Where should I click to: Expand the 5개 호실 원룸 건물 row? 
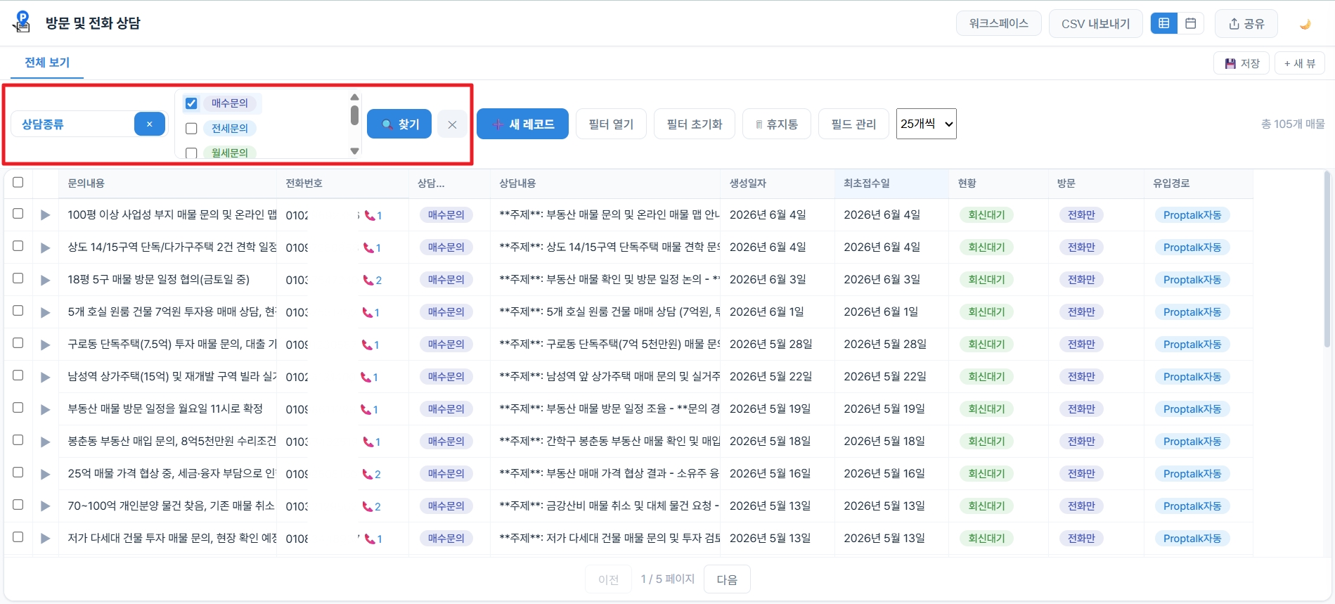pyautogui.click(x=45, y=312)
